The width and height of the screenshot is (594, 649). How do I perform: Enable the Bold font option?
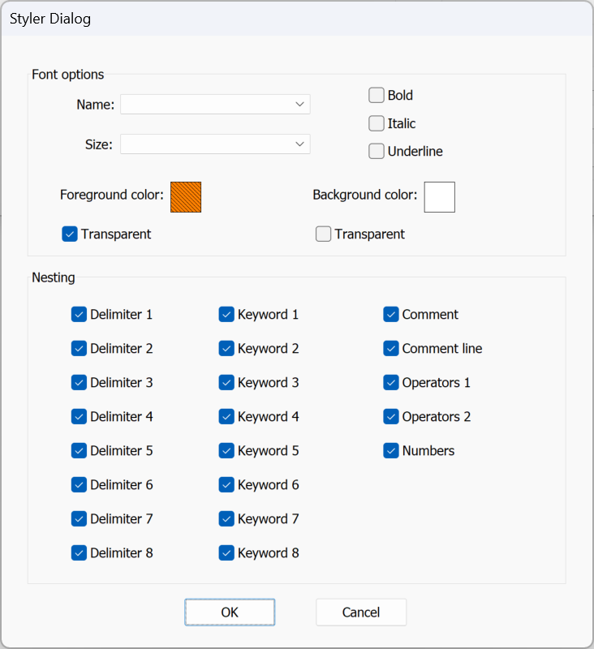click(377, 95)
